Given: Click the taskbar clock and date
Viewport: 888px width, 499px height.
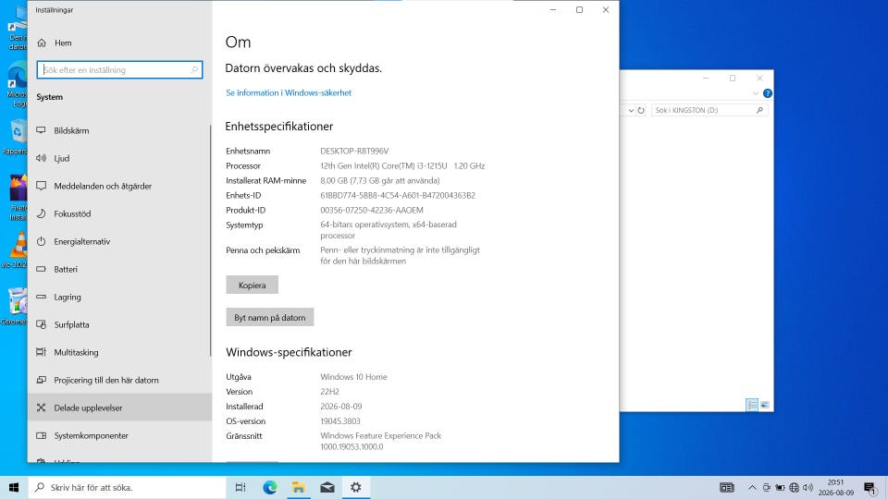Looking at the screenshot, I should [x=836, y=487].
